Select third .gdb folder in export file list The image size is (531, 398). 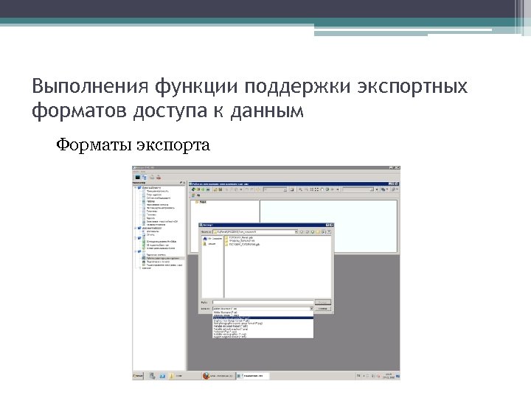242,245
